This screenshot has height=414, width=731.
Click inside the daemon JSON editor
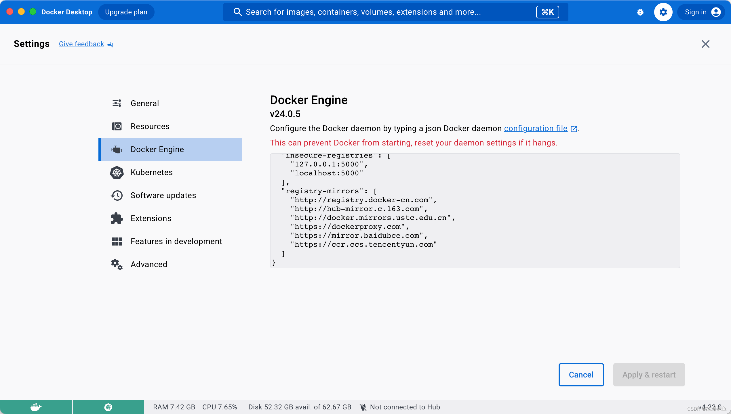(x=475, y=210)
